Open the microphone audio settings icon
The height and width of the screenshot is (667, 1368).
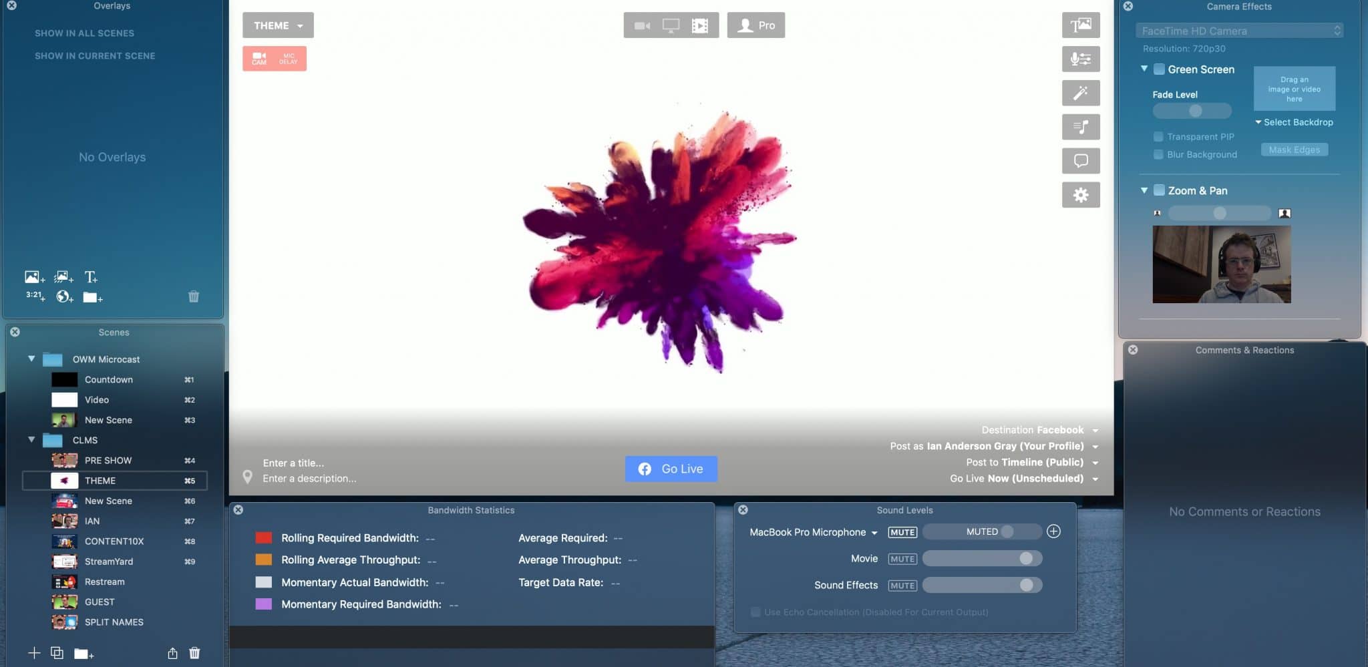(x=1080, y=59)
